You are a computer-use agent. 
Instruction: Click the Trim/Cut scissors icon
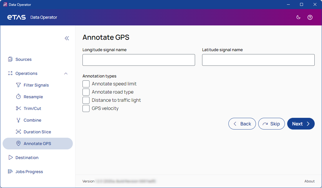[x=18, y=108]
